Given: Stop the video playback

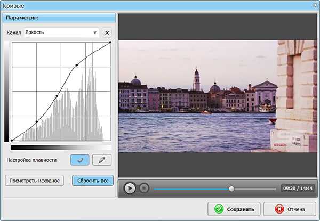Looking at the screenshot, I should click(144, 188).
